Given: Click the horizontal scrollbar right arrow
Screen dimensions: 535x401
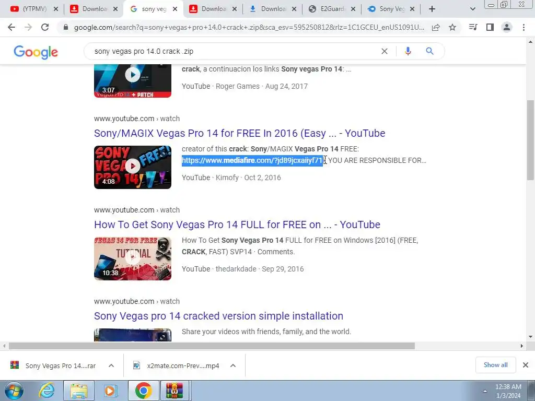Looking at the screenshot, I should pyautogui.click(x=522, y=346).
